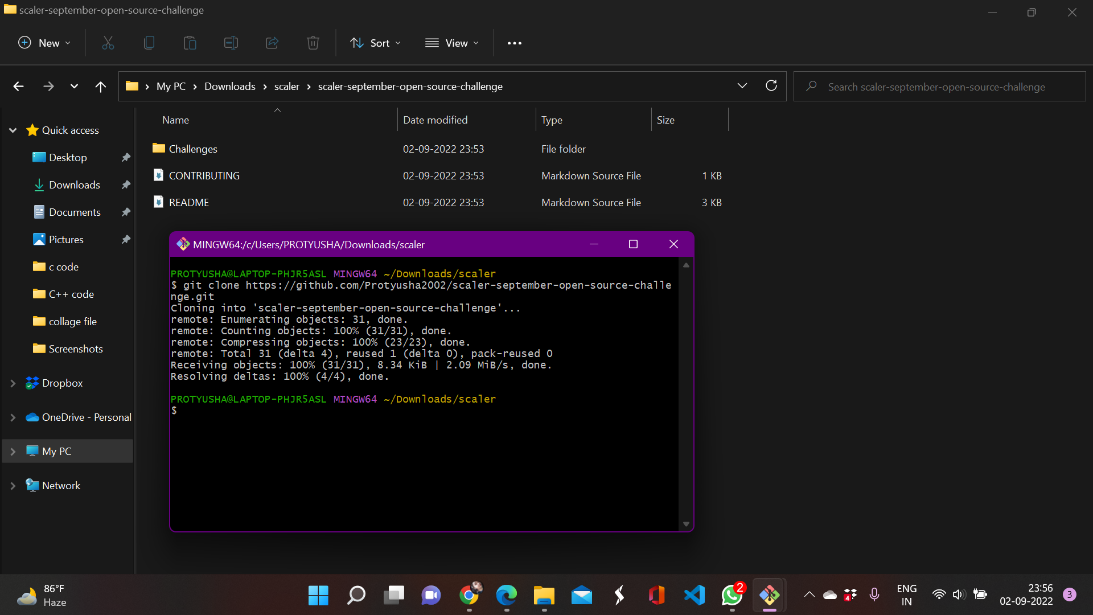Open Visual Studio Code from the taskbar
This screenshot has height=615, width=1093.
(x=695, y=595)
